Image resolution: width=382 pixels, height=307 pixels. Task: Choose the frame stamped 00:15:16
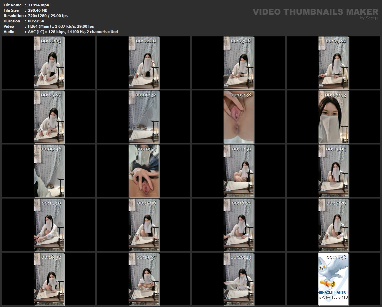[144, 225]
